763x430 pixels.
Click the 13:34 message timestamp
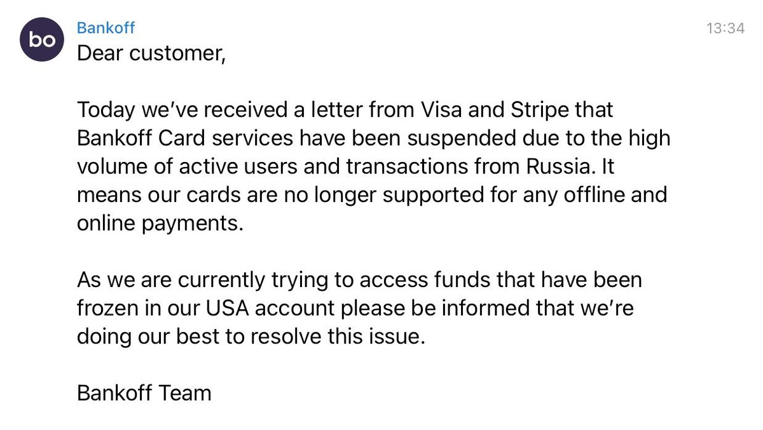click(725, 29)
